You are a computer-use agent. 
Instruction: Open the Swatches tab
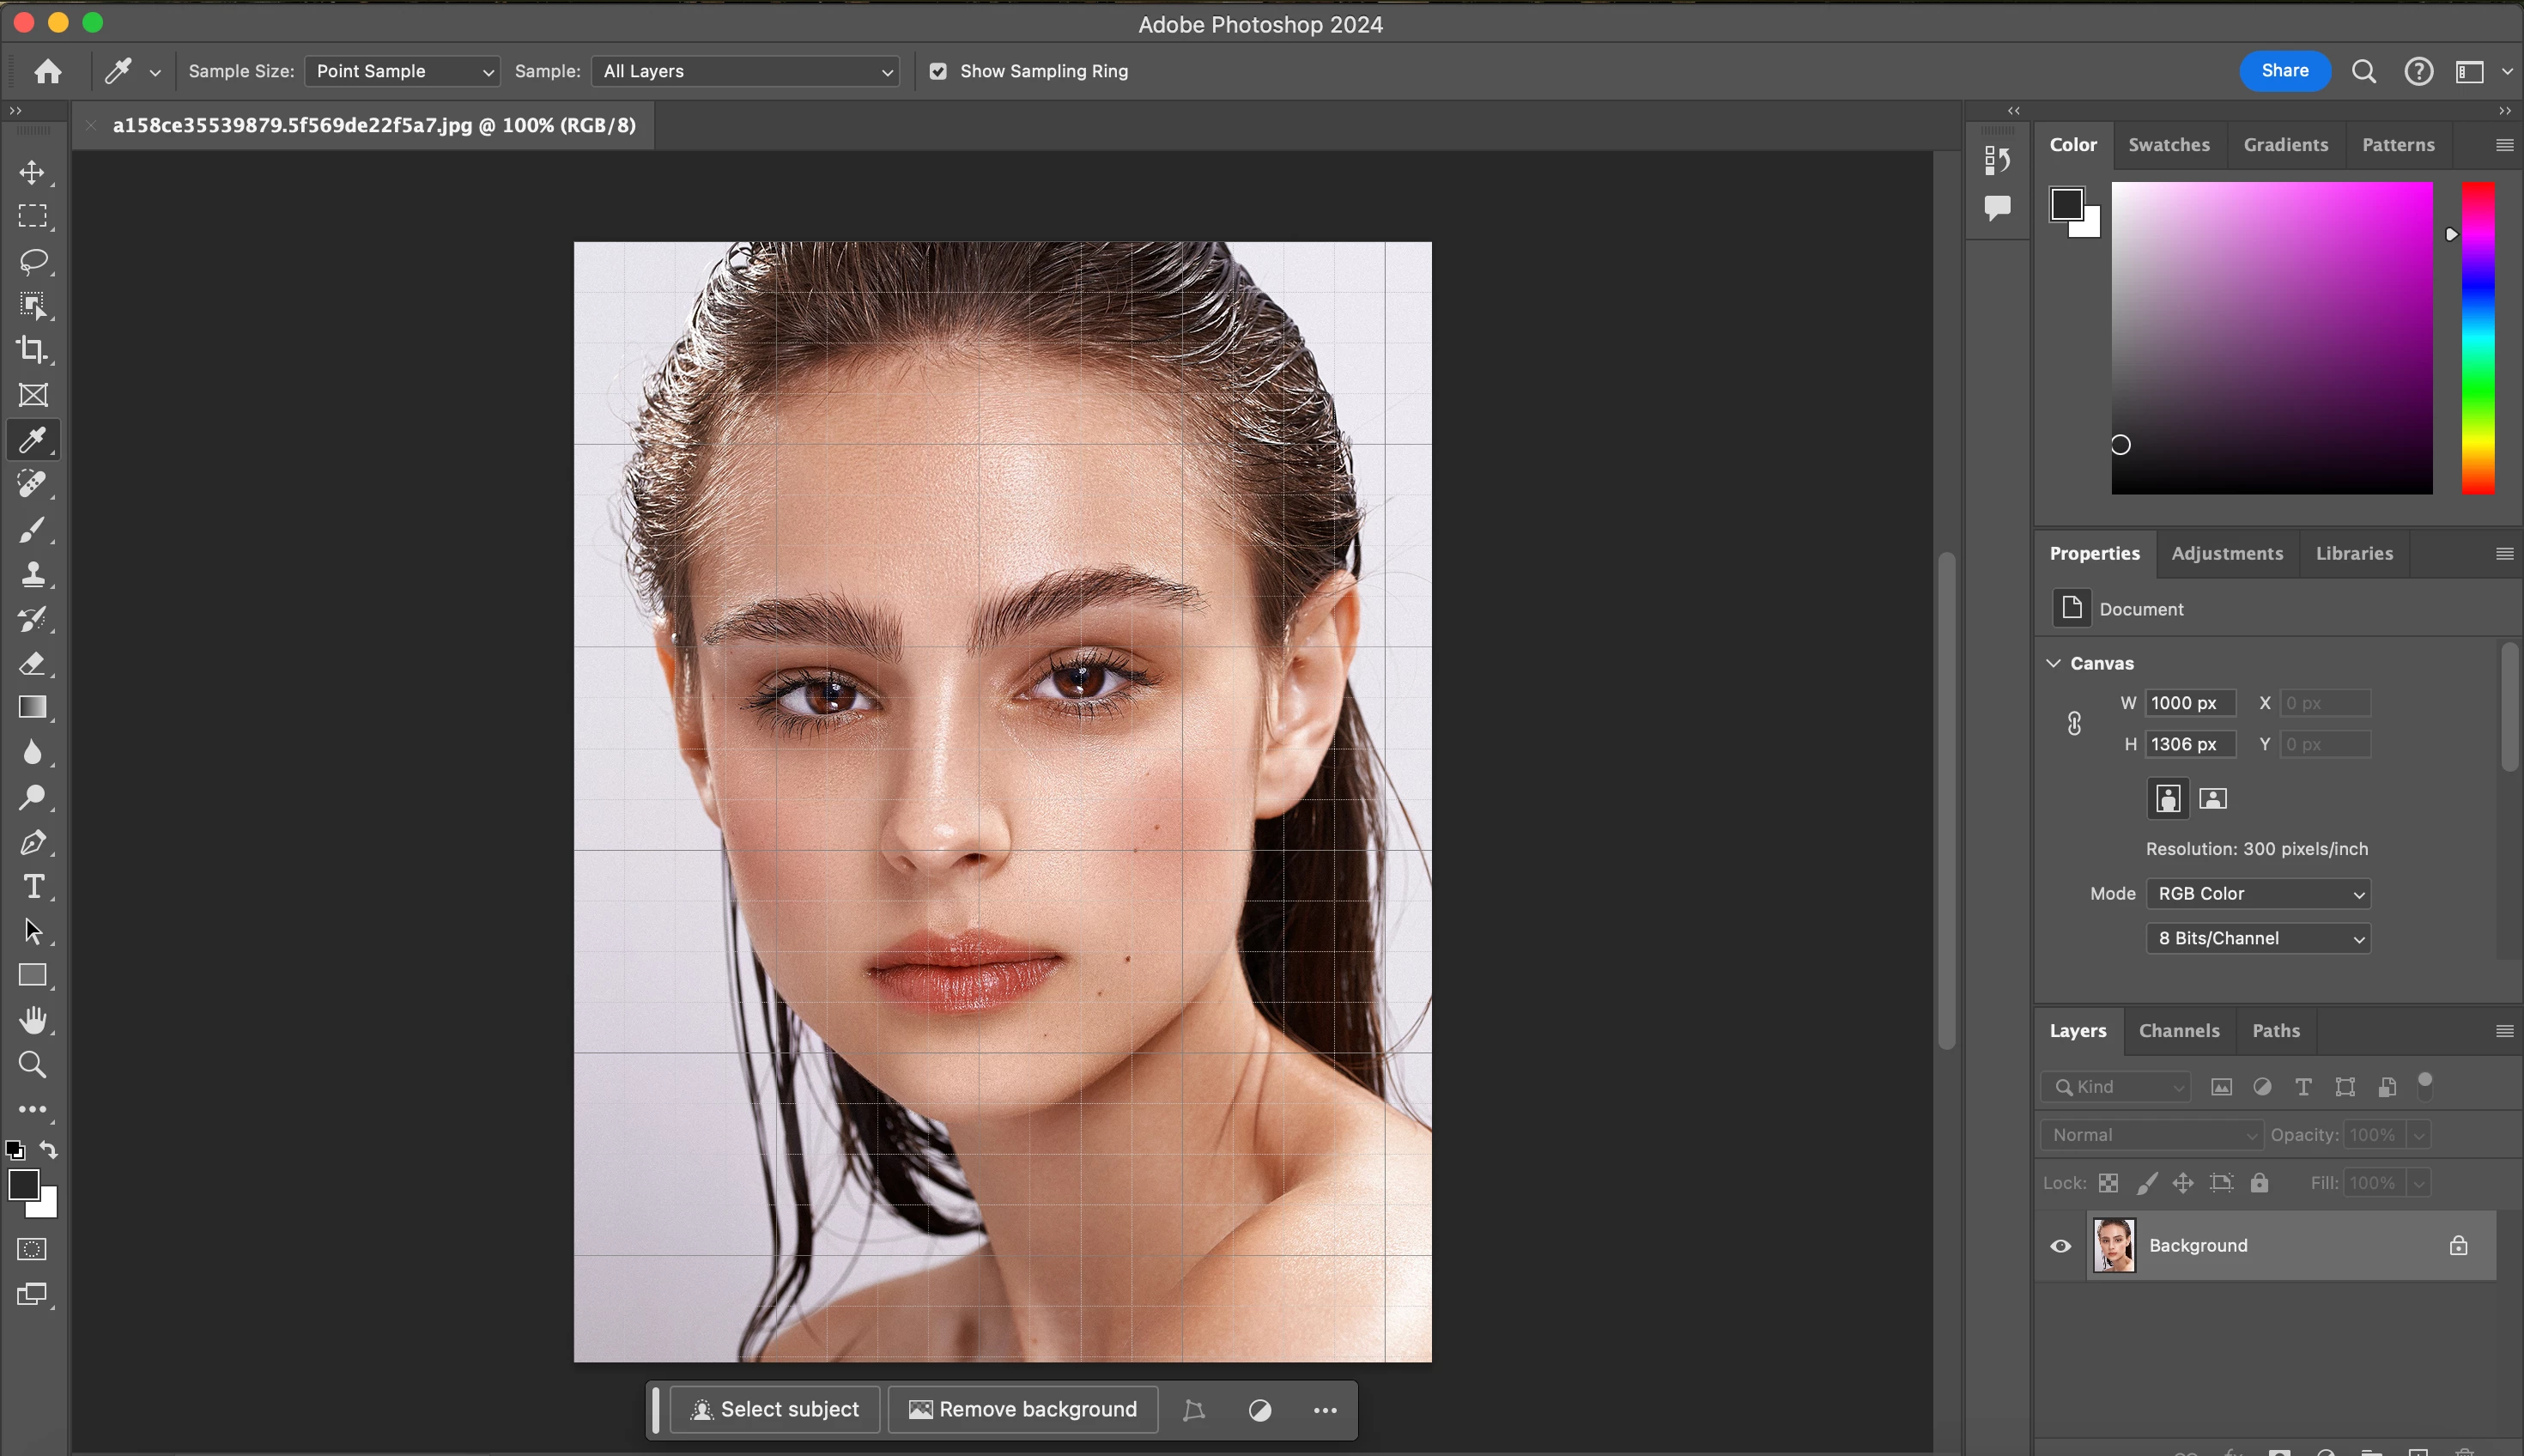[x=2168, y=145]
